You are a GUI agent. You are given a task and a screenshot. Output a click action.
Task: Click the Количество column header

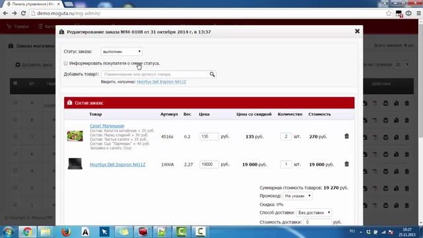(x=290, y=114)
